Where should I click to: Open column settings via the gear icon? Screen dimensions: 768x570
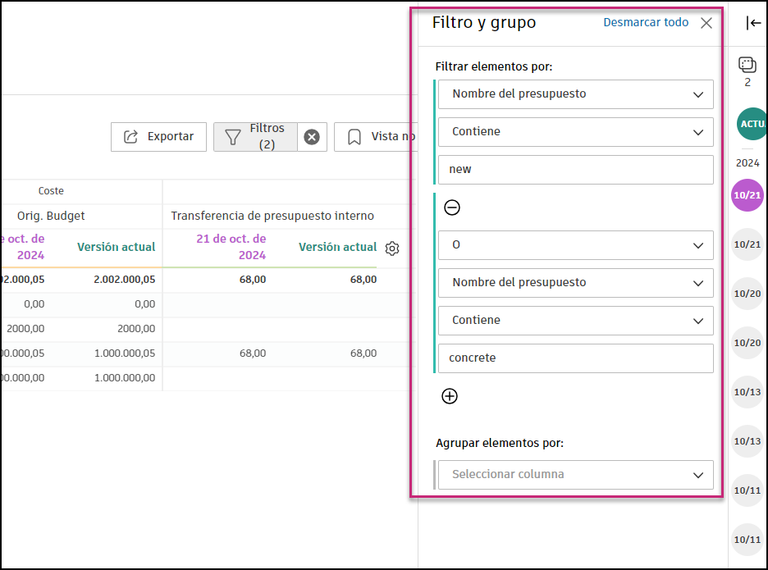(x=392, y=248)
